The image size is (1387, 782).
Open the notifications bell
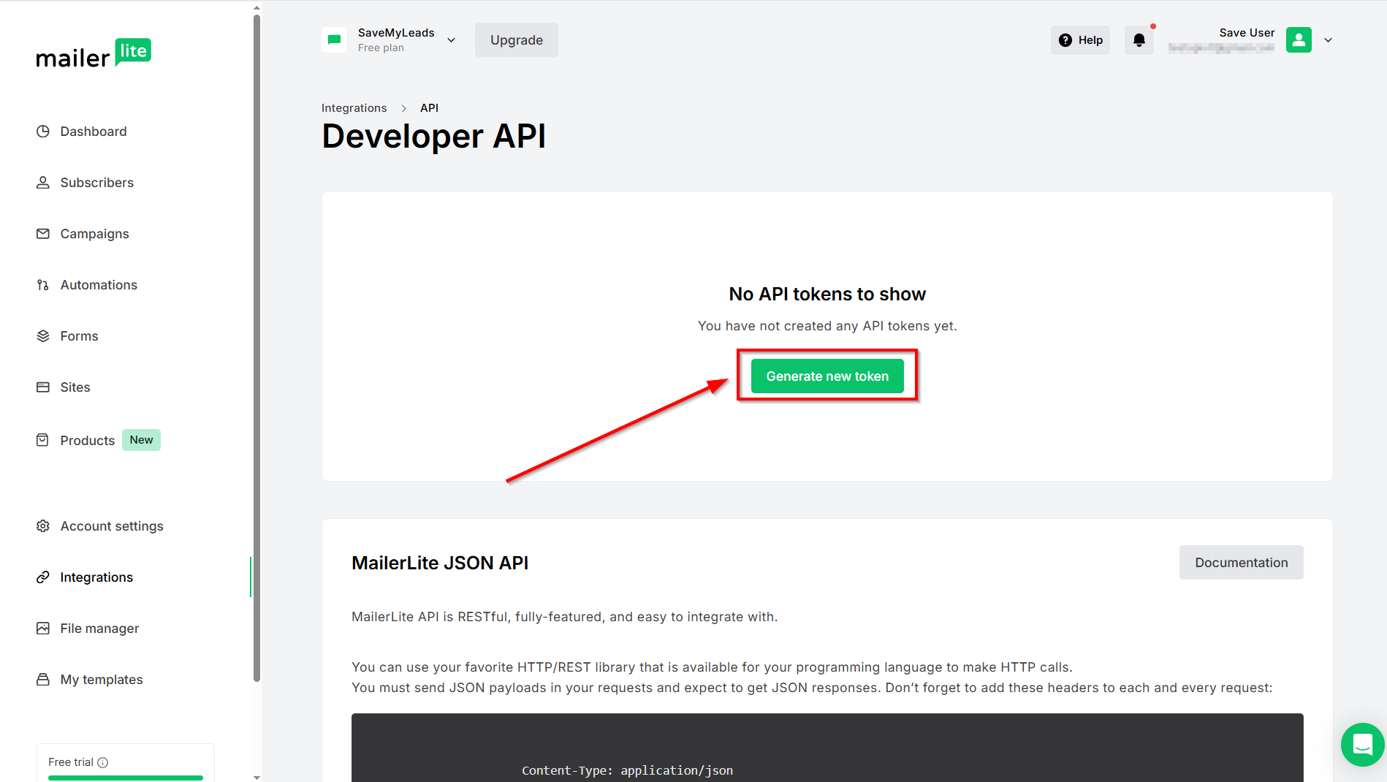[1139, 40]
